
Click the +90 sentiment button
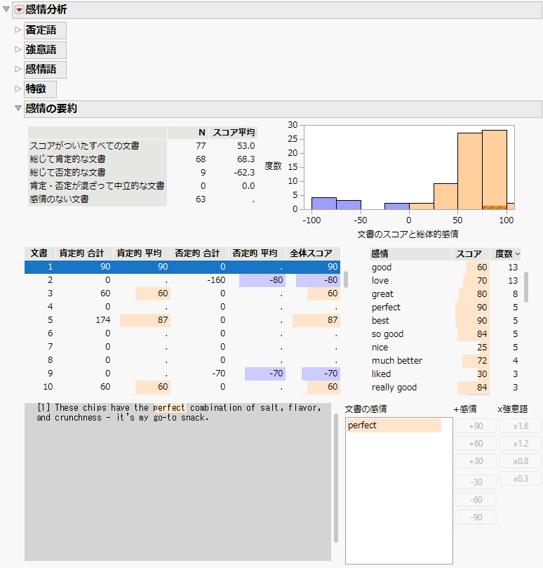[476, 426]
